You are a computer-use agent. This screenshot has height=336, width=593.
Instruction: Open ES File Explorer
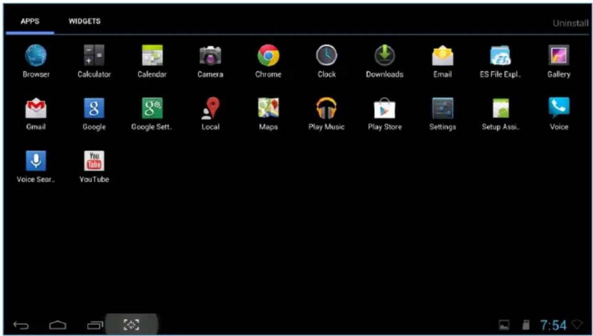(x=500, y=62)
